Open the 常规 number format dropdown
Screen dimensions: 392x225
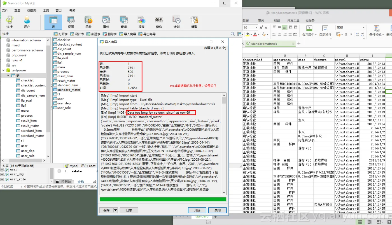(x=364, y=27)
